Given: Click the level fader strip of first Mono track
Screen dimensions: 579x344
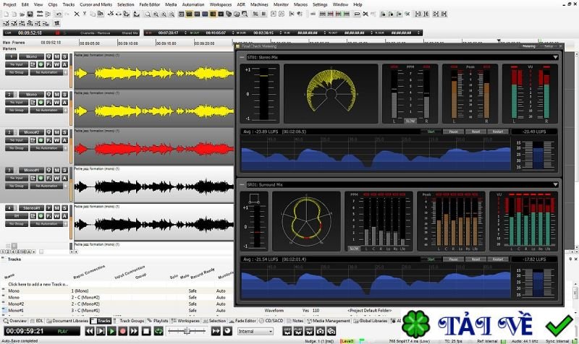Looking at the screenshot, I should tap(71, 70).
